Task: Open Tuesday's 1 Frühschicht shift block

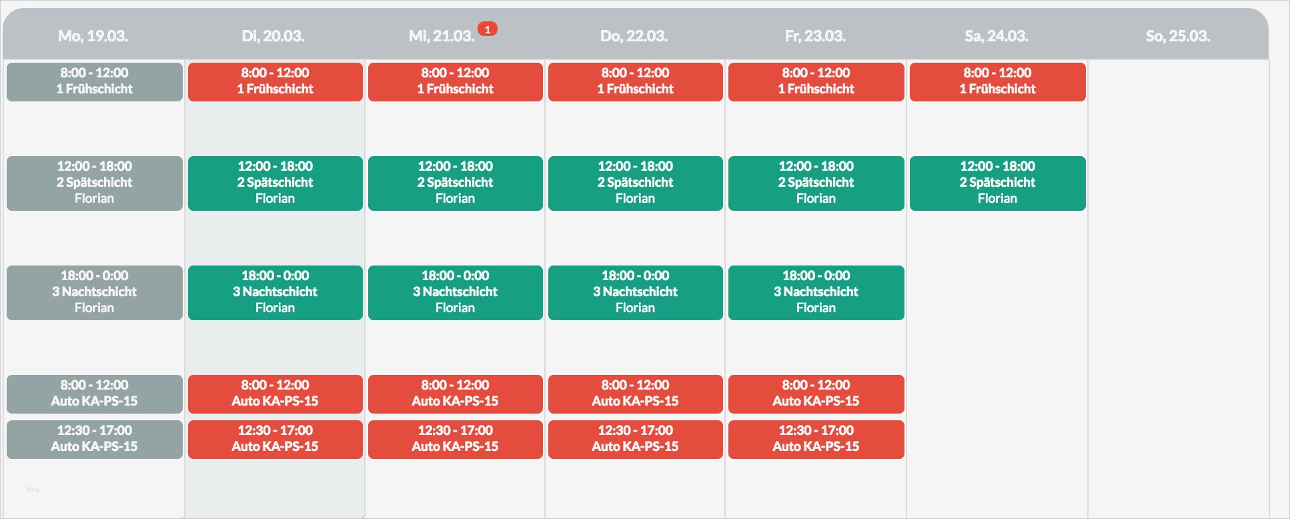Action: [275, 81]
